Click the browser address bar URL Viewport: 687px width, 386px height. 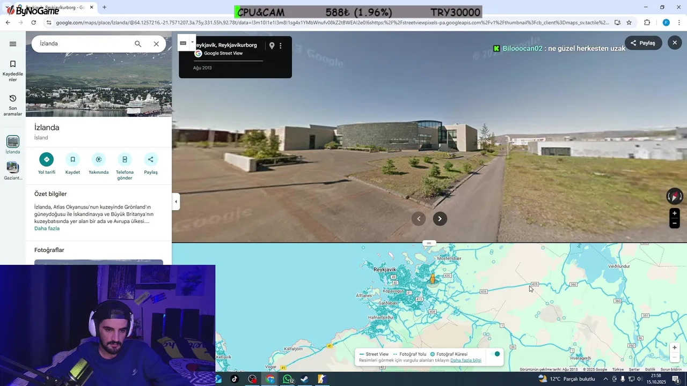tap(332, 23)
